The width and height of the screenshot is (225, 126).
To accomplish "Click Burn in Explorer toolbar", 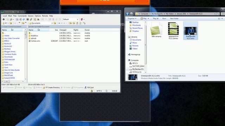I will click(164, 19).
